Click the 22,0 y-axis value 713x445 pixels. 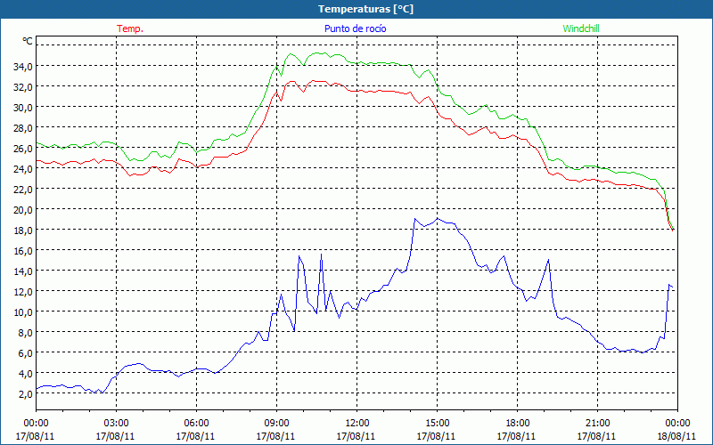(x=23, y=190)
